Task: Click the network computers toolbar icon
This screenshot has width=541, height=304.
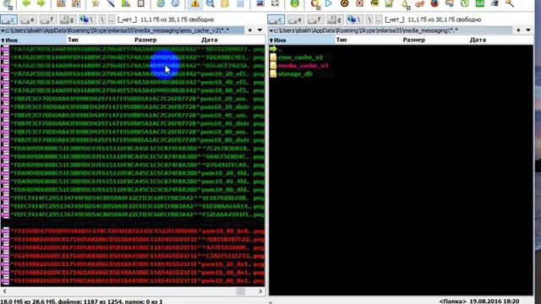Action: [x=450, y=3]
